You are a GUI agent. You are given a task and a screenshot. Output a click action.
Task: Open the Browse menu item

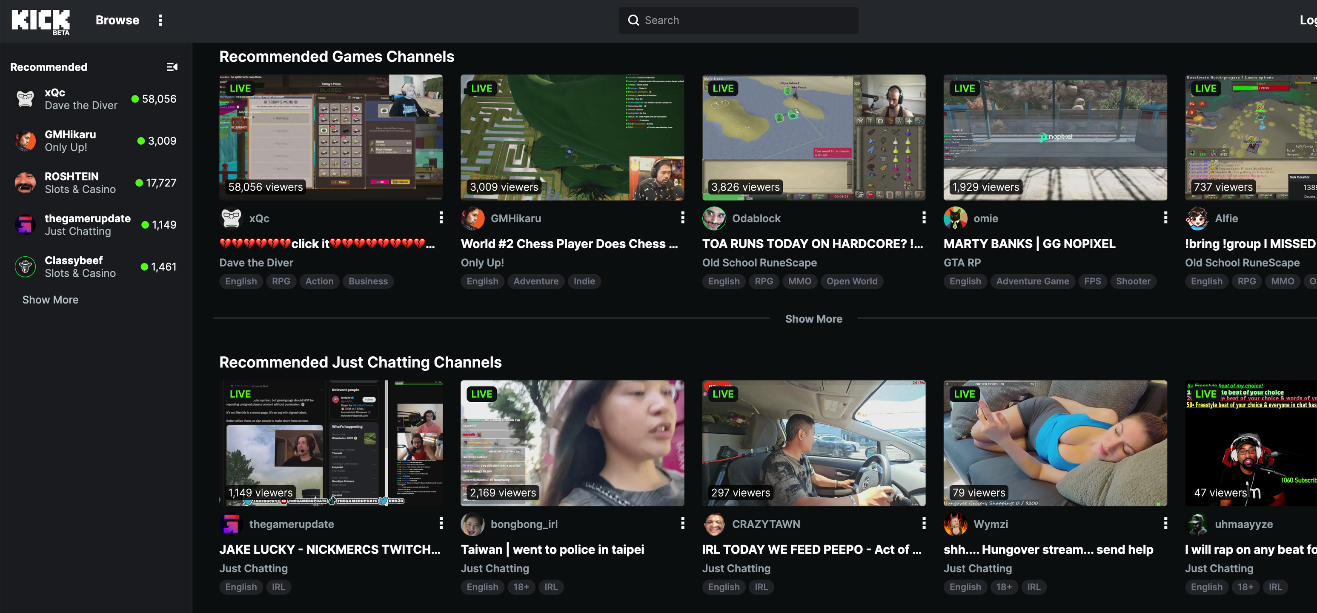pyautogui.click(x=117, y=20)
